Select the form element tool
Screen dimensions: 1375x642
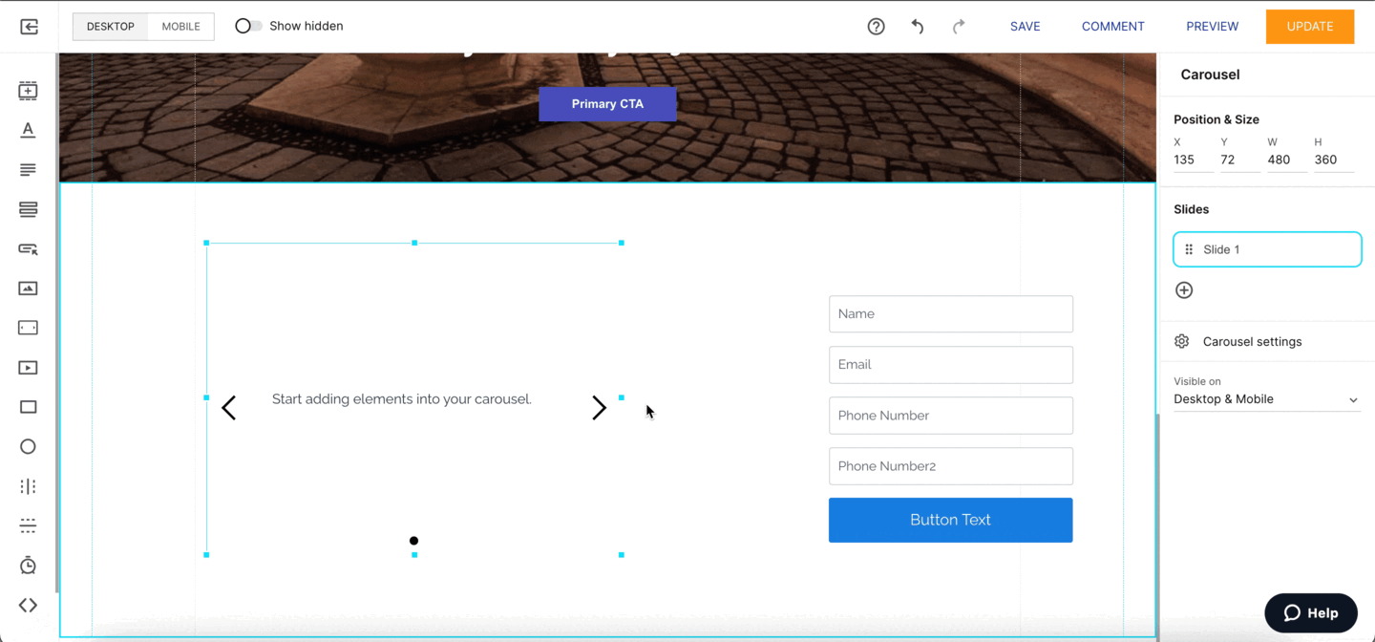28,209
